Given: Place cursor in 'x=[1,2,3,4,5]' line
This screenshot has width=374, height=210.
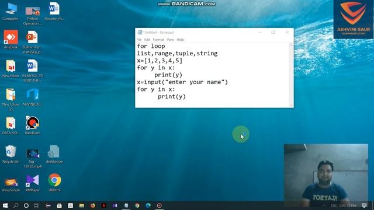Looking at the screenshot, I should click(x=160, y=61).
